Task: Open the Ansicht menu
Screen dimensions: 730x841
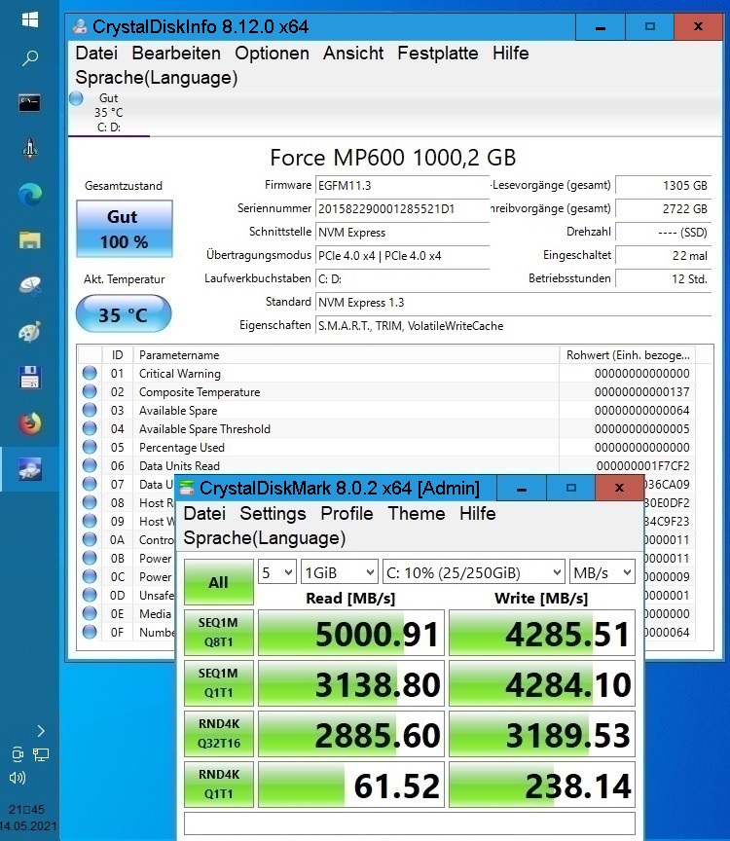Action: coord(353,54)
